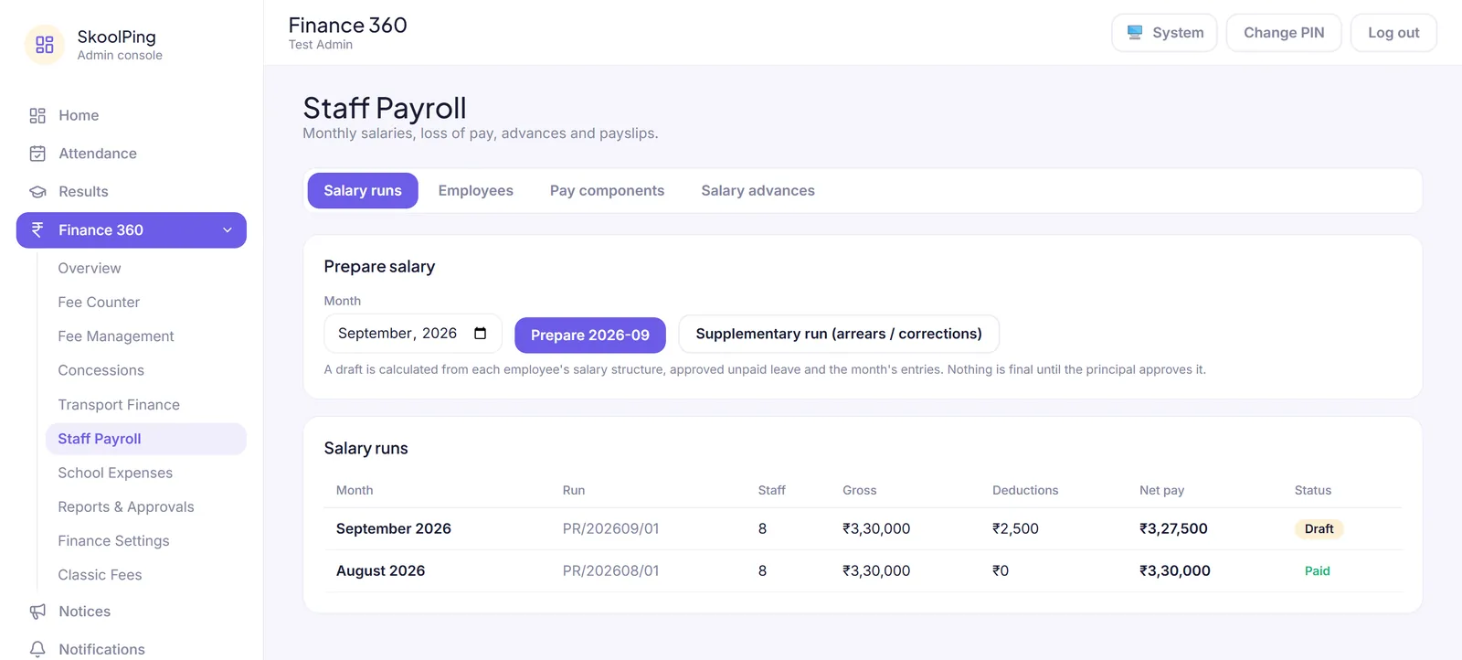Open the August 2026 salary run
The height and width of the screenshot is (660, 1462).
(x=863, y=571)
